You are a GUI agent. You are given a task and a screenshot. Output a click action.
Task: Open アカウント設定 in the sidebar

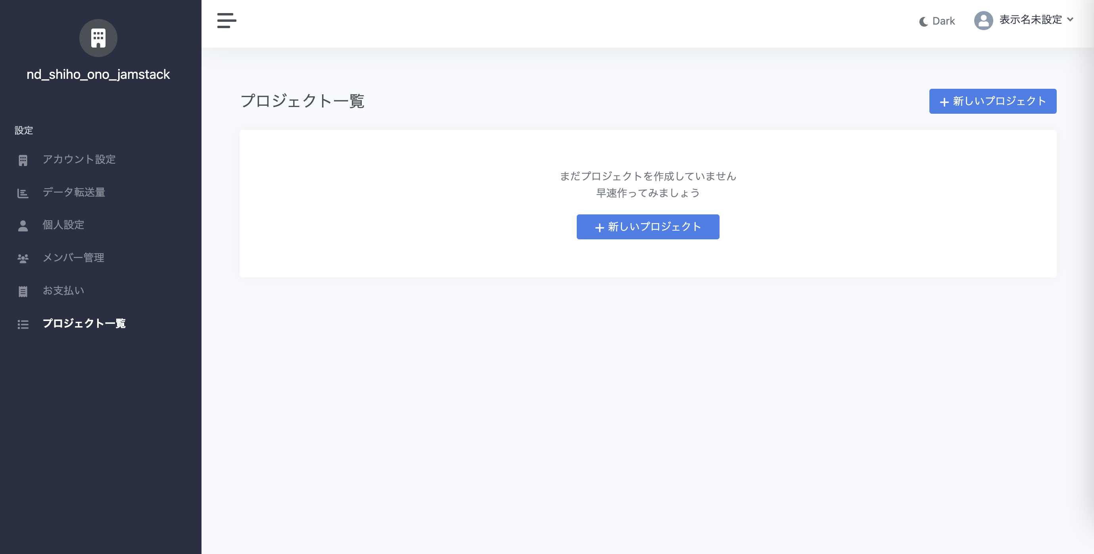coord(79,159)
